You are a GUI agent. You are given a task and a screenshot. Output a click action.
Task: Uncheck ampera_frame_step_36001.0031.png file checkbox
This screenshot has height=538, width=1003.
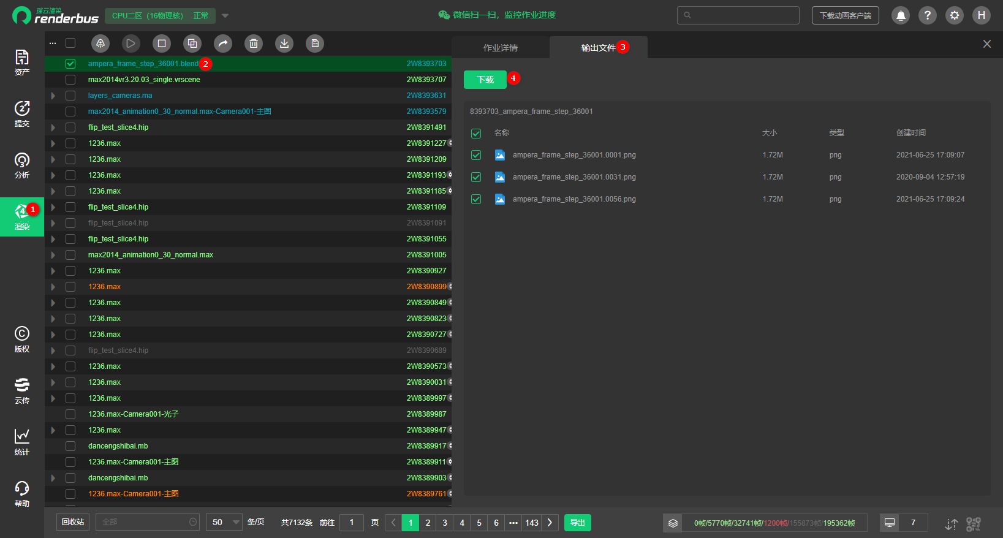click(x=476, y=177)
